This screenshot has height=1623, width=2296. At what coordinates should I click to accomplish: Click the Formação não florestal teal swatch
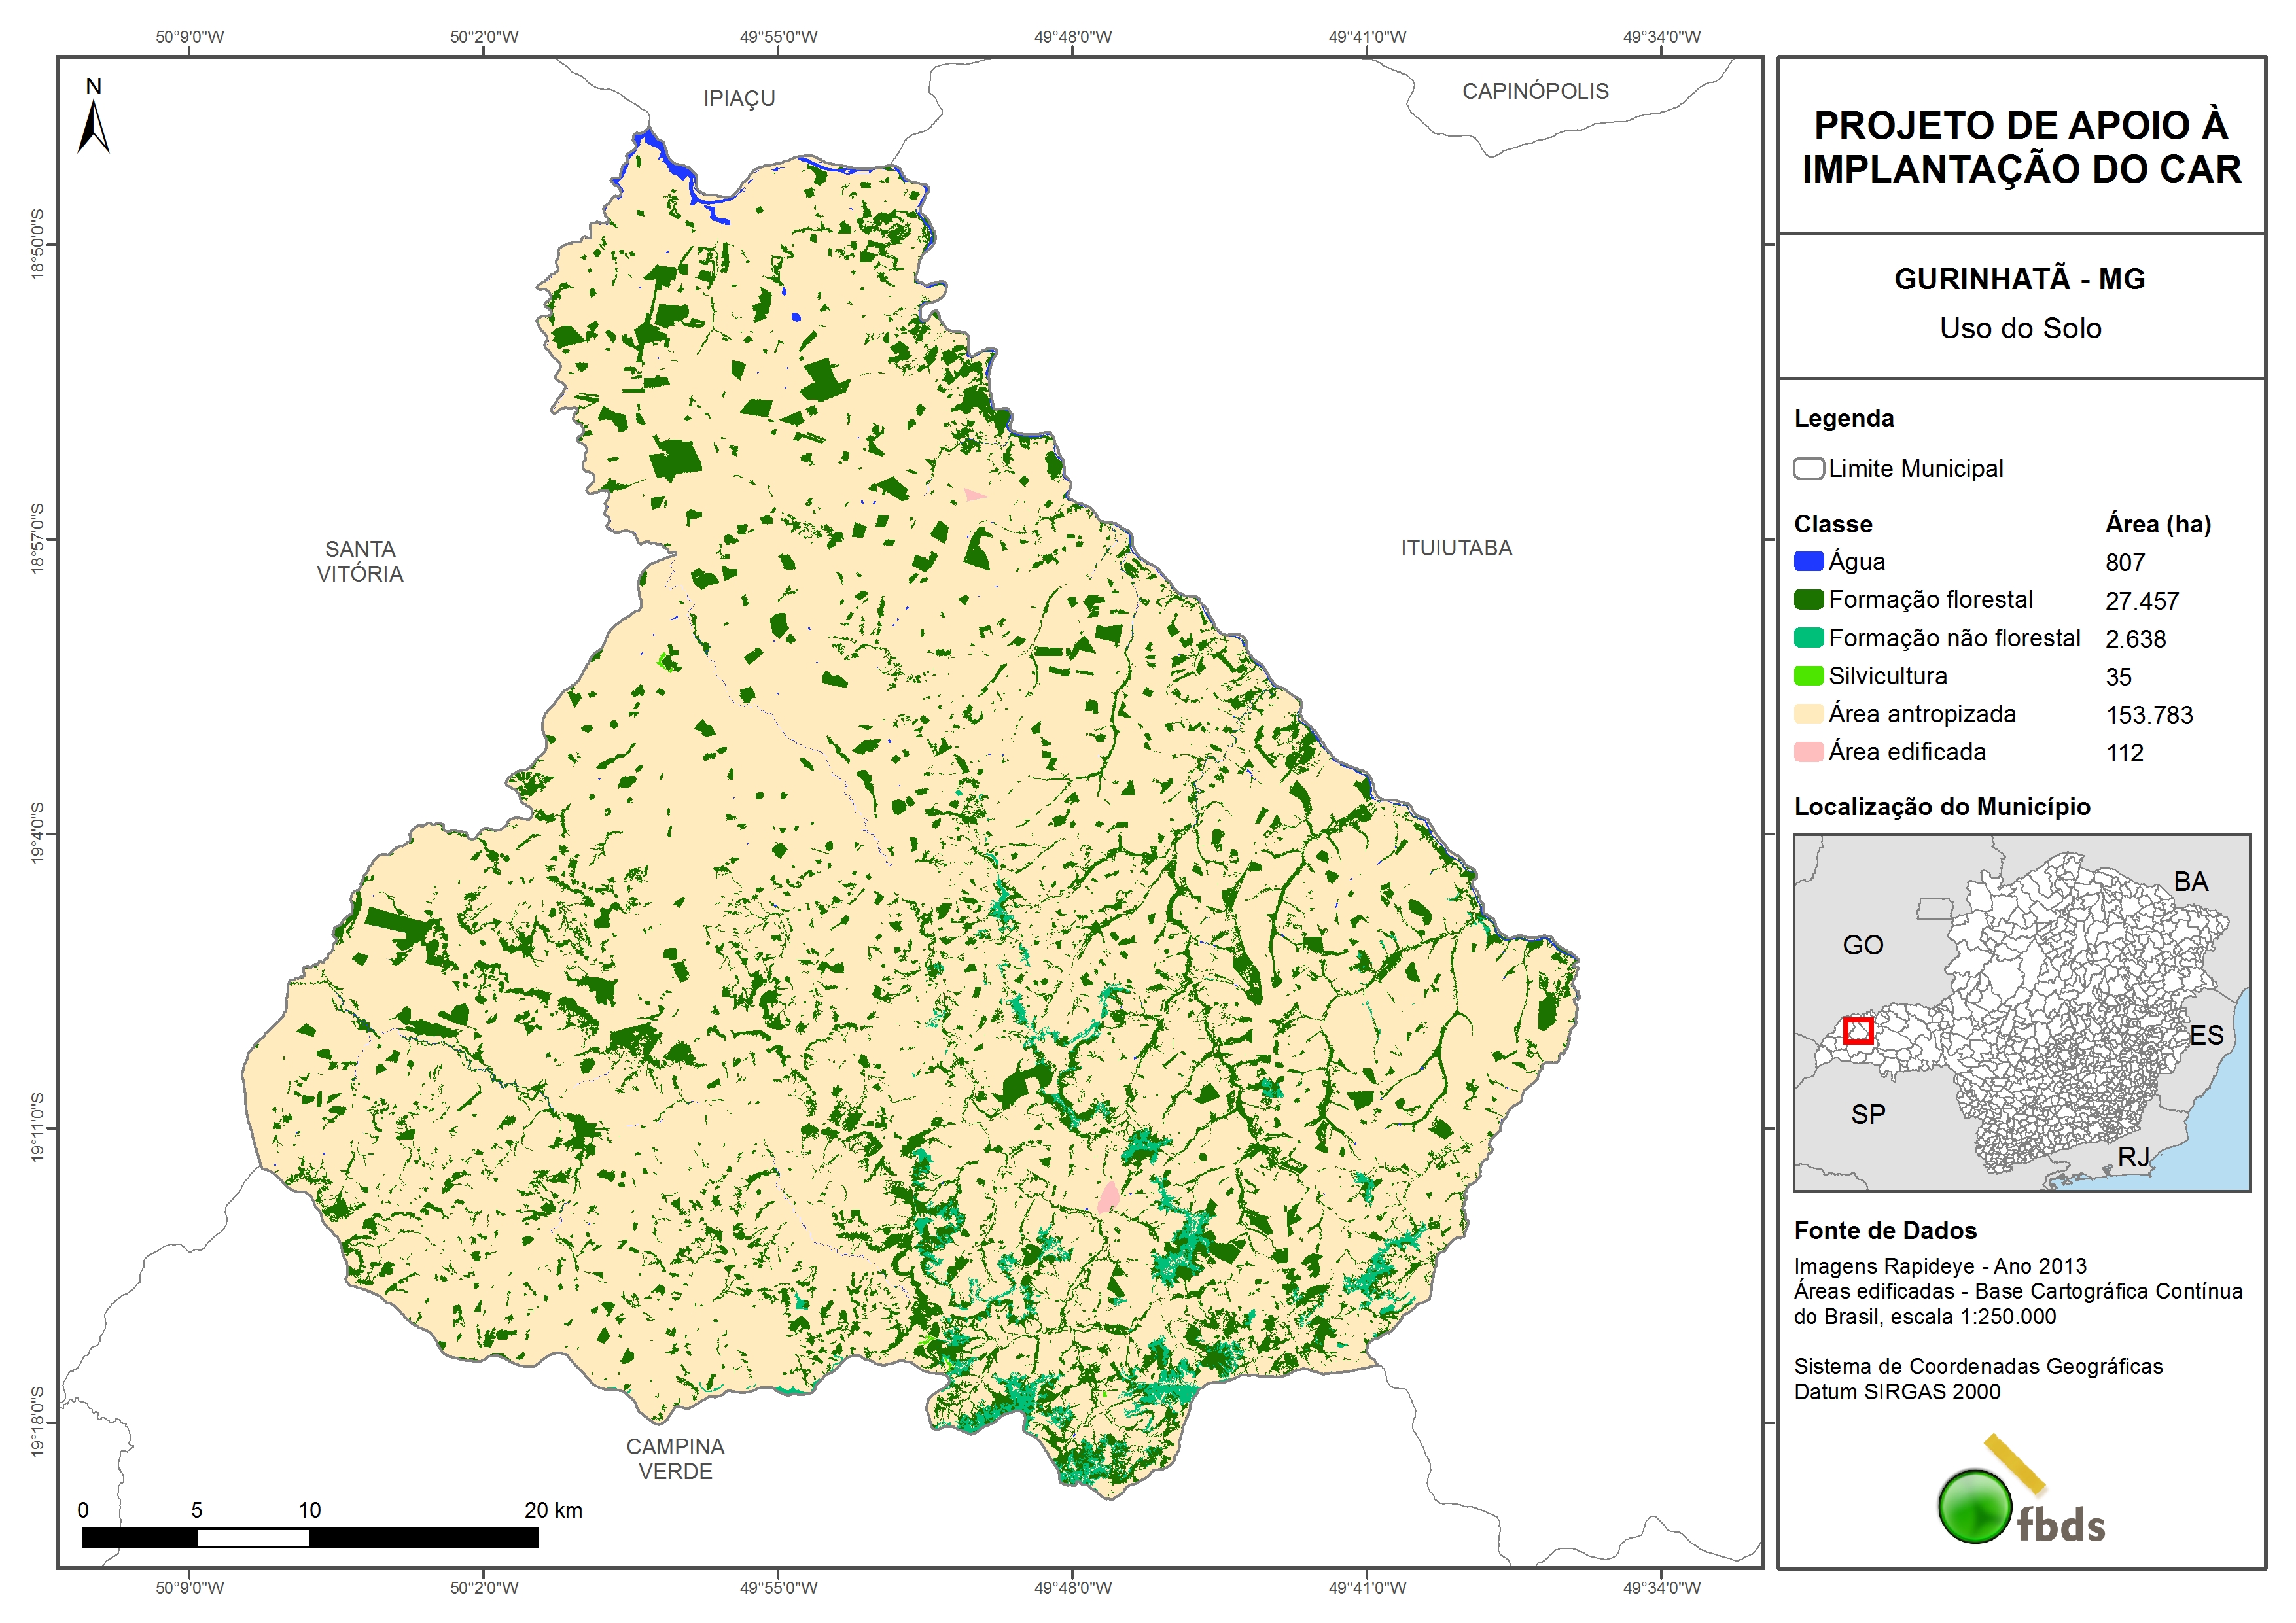pos(1808,638)
